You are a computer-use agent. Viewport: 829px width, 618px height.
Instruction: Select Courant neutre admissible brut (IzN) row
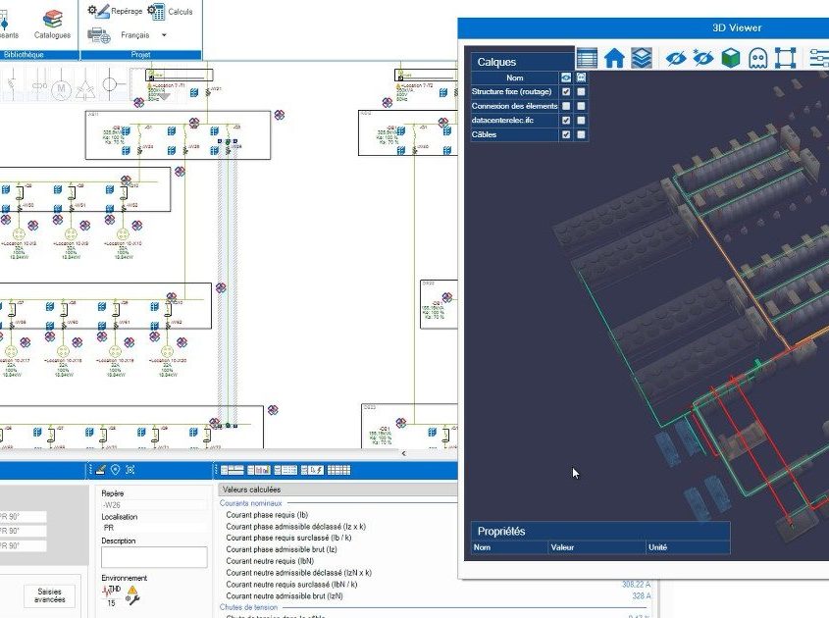(x=285, y=595)
